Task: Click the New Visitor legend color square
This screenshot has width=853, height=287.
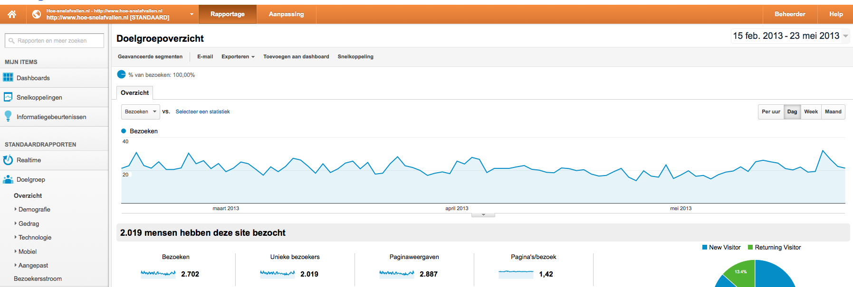Action: tap(705, 247)
